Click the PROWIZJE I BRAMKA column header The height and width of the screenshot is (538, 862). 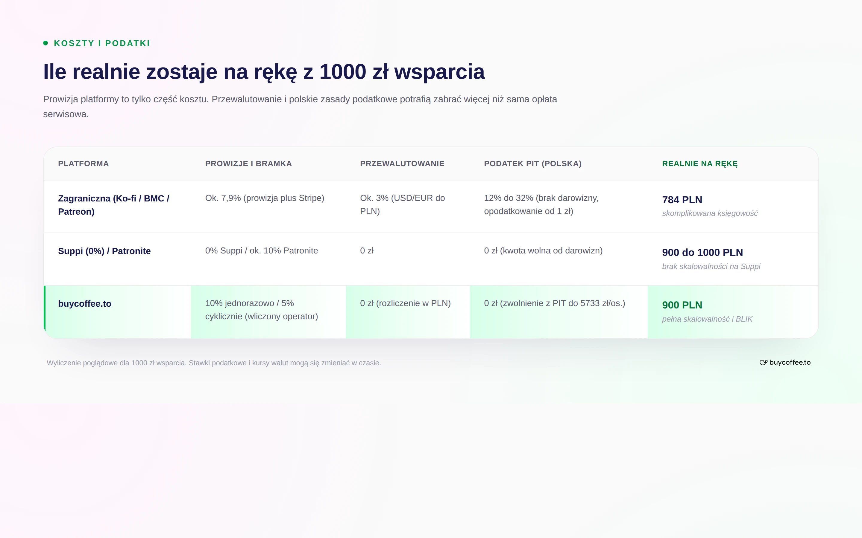pos(249,164)
